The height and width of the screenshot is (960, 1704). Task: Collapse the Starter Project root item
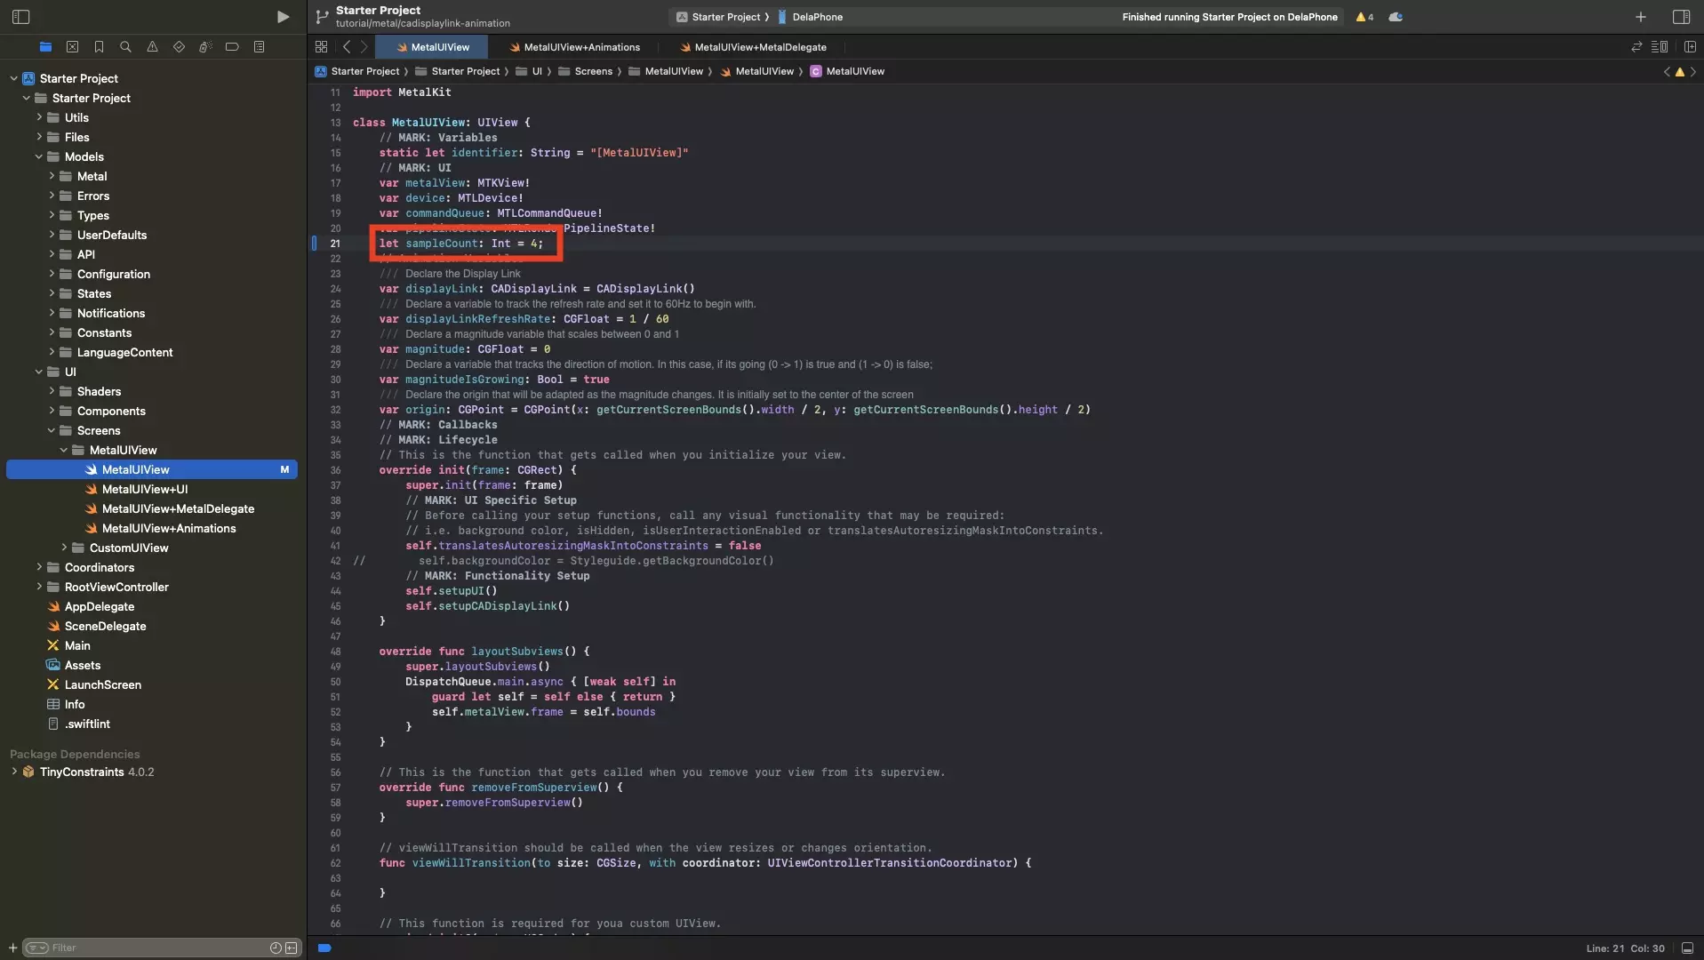[14, 78]
